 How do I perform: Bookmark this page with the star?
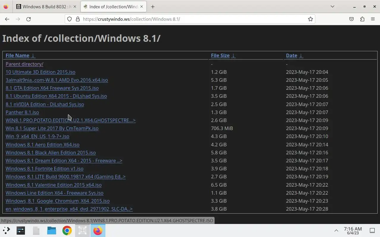click(x=310, y=19)
